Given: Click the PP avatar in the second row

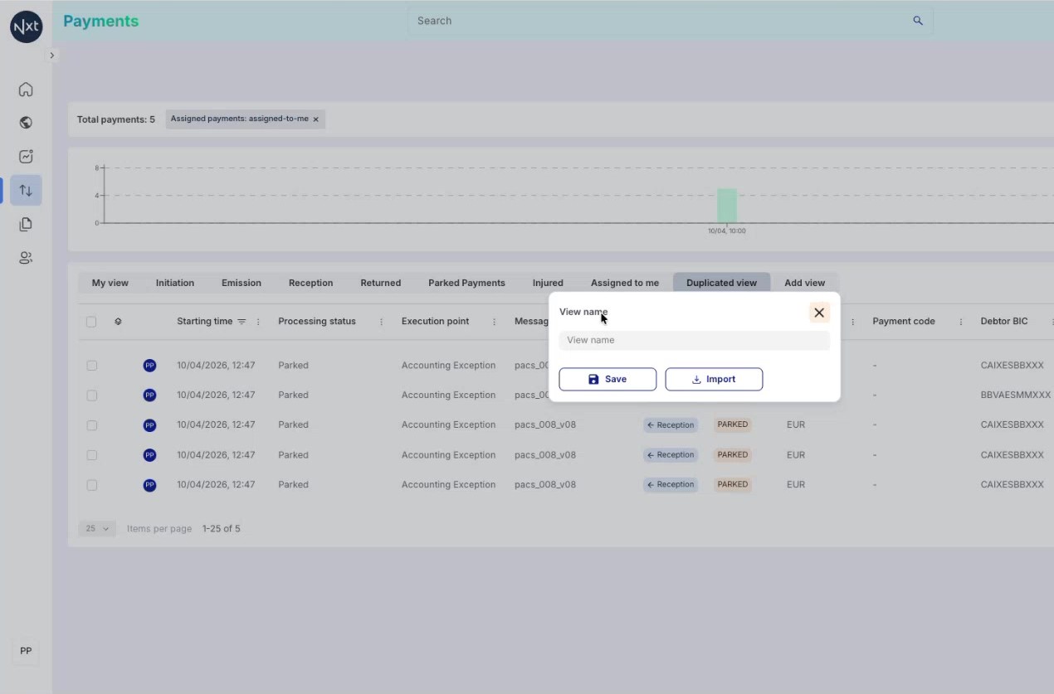Looking at the screenshot, I should [x=149, y=396].
